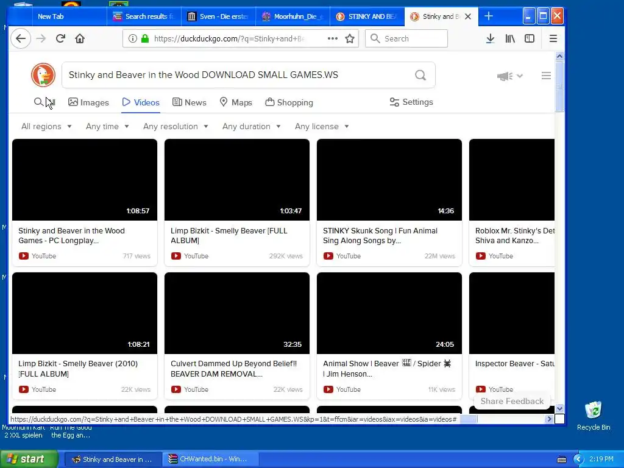
Task: Click the system tray expand arrow
Action: (578, 459)
